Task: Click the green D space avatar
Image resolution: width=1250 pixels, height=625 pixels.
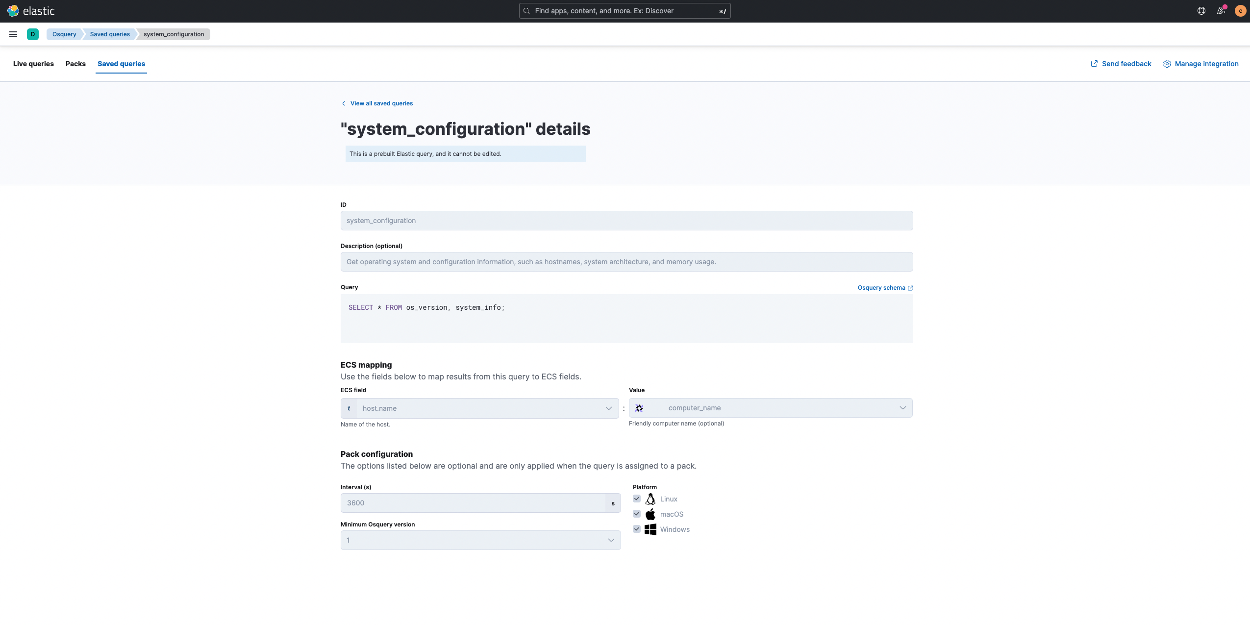Action: click(x=33, y=34)
